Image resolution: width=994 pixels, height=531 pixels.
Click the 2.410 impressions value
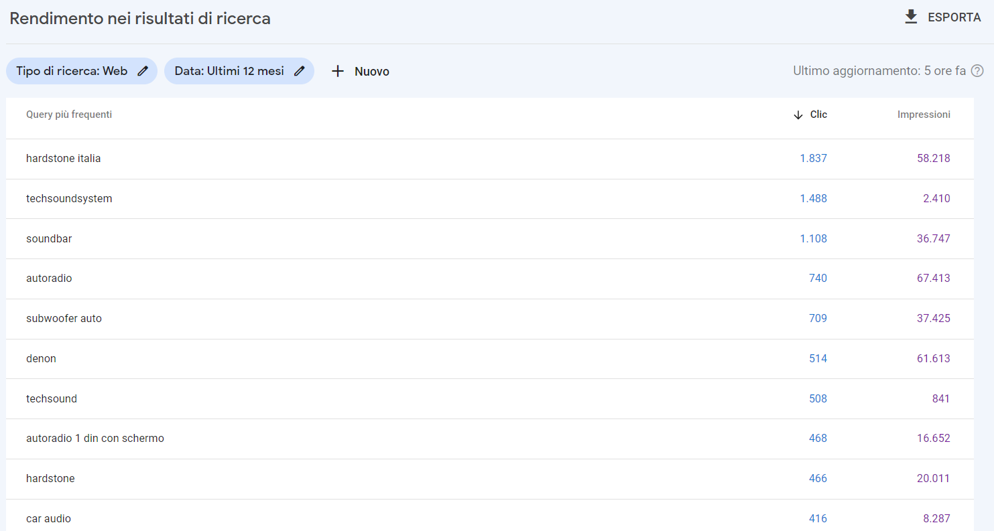point(936,199)
